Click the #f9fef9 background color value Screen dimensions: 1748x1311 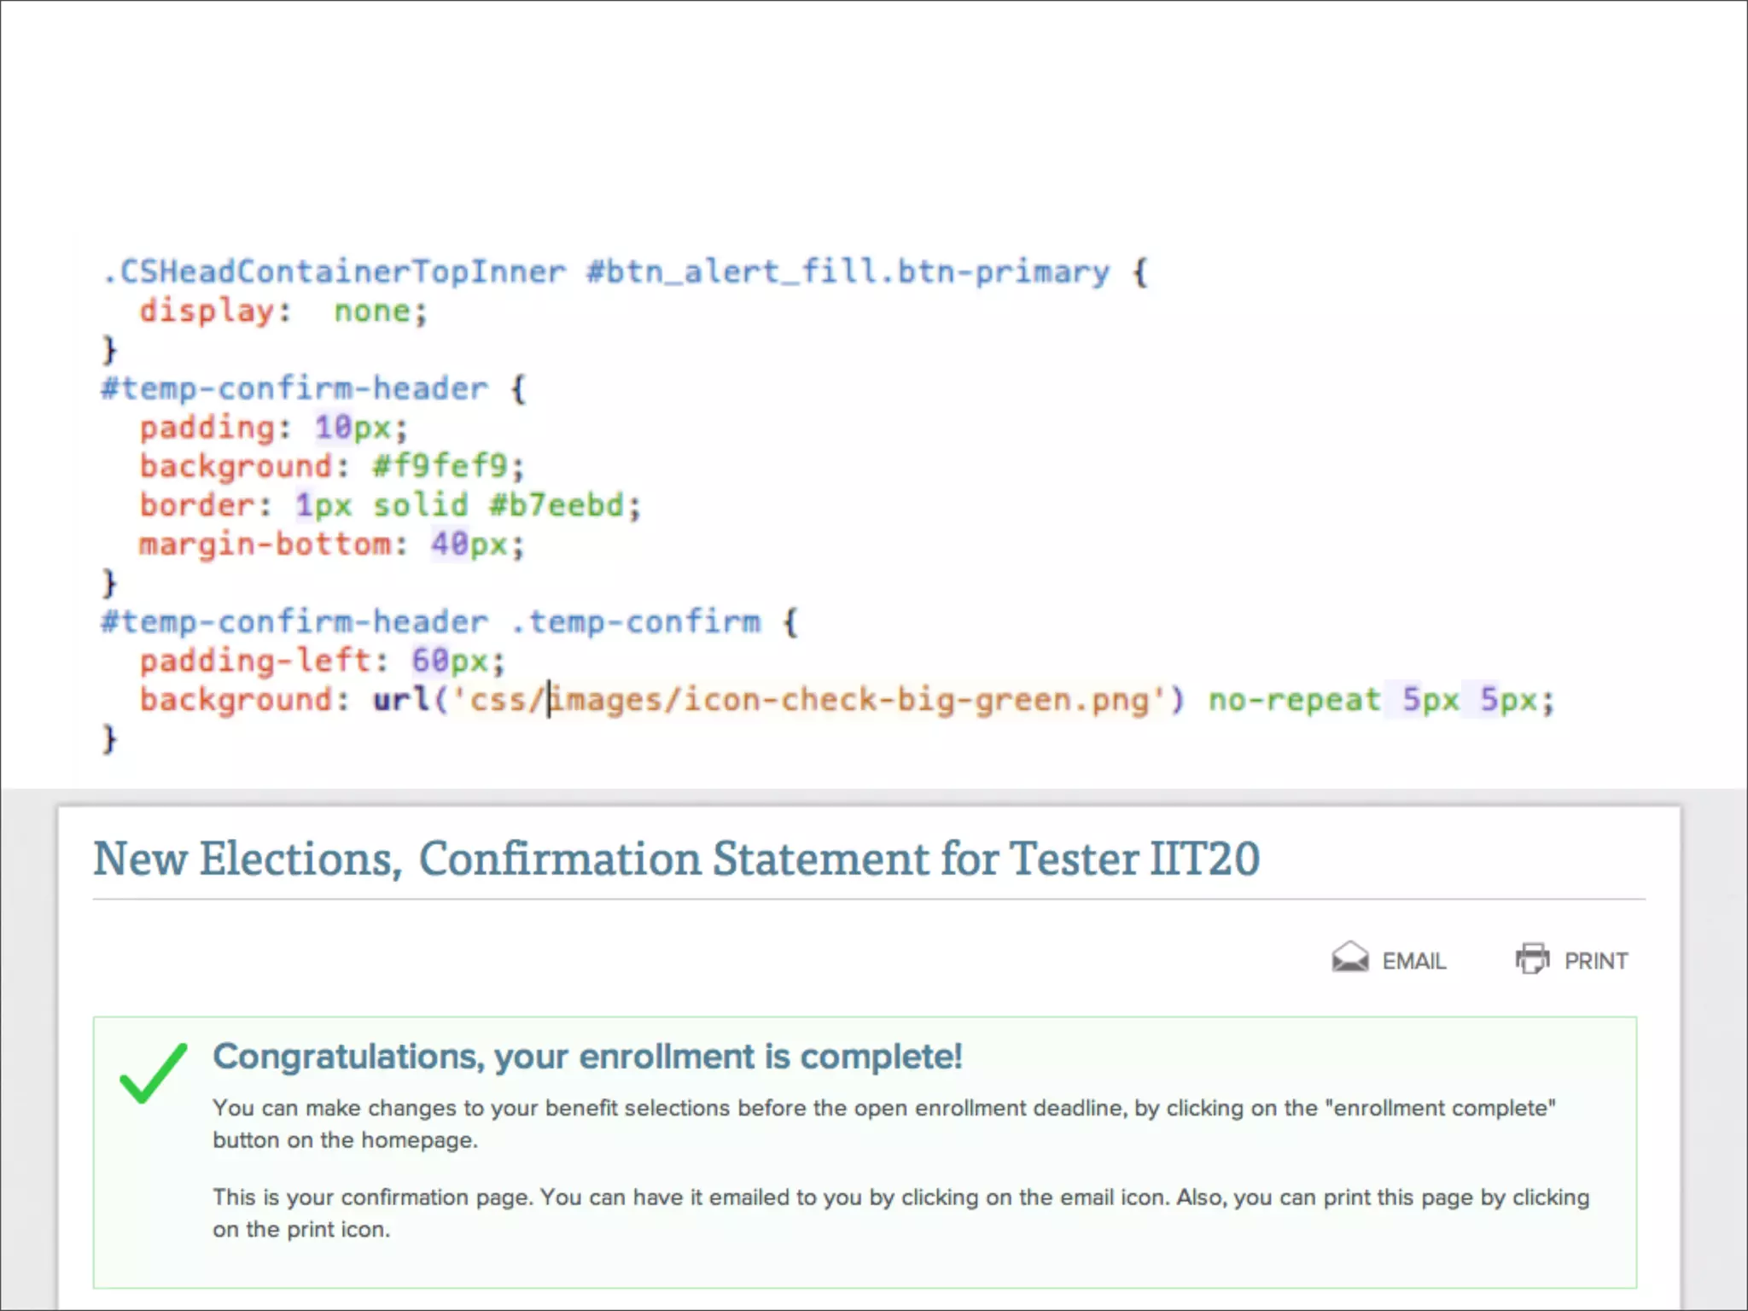[x=440, y=466]
